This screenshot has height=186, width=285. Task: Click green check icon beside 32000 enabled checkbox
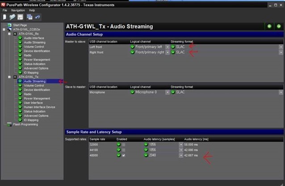point(119,145)
